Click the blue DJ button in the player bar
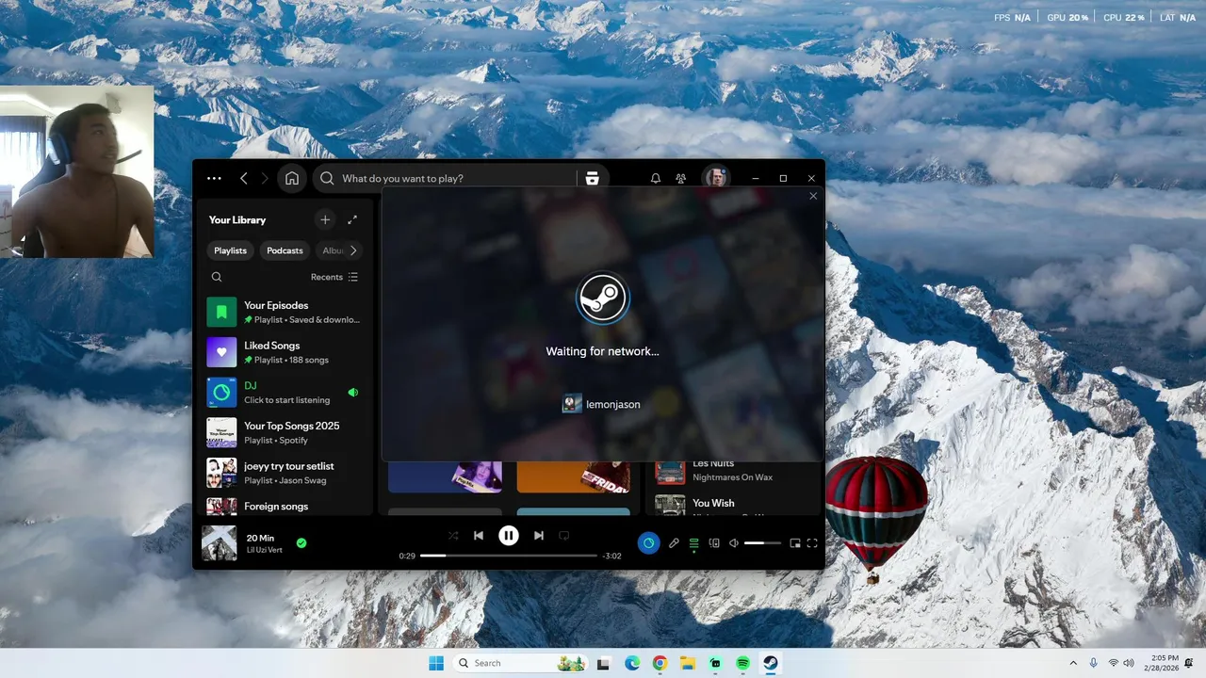Screen dimensions: 1206x678 [648, 542]
